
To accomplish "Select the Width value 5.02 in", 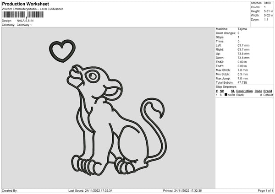I will point(268,16).
